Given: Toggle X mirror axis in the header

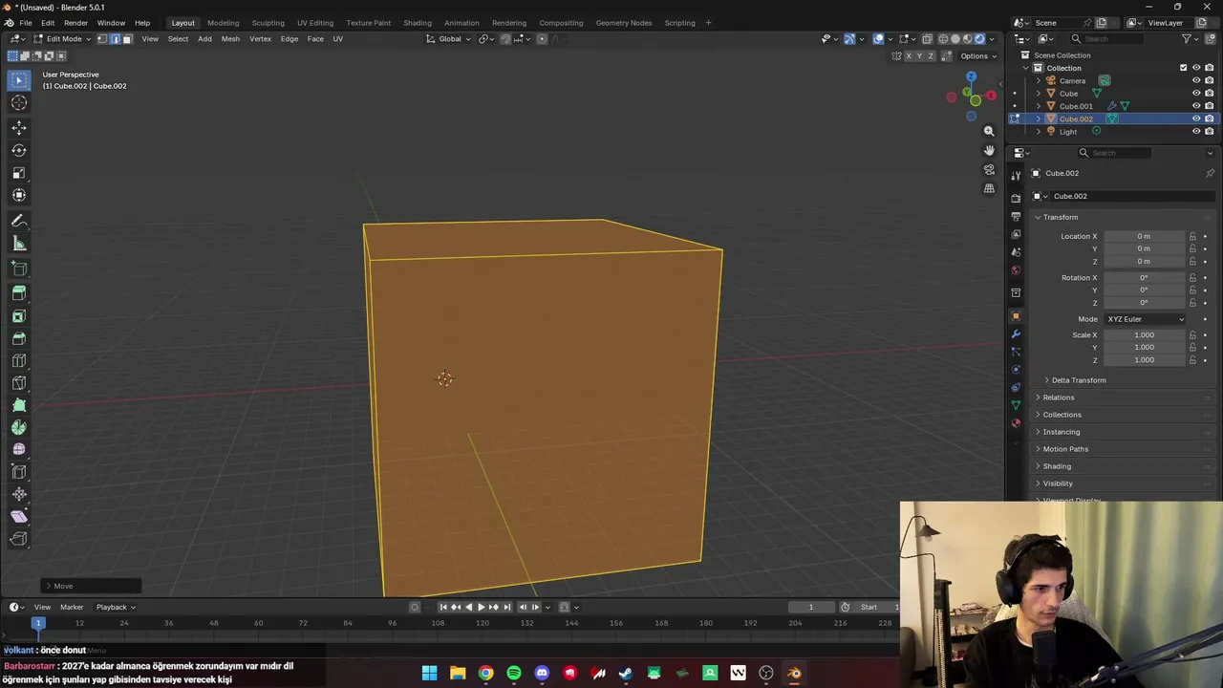Looking at the screenshot, I should coord(908,56).
